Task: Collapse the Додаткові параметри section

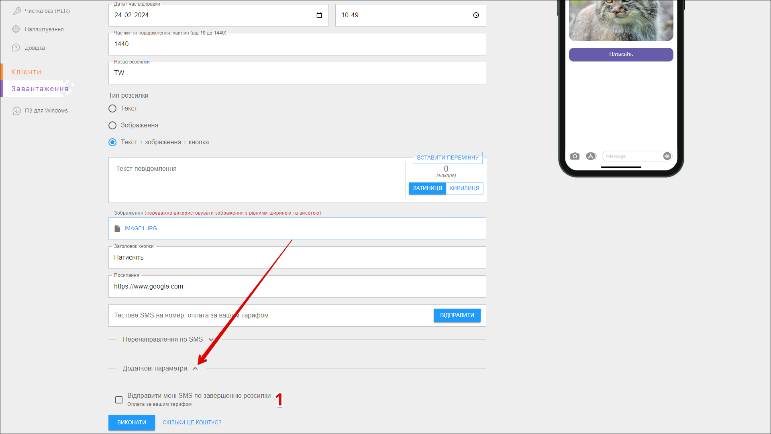Action: click(x=195, y=368)
